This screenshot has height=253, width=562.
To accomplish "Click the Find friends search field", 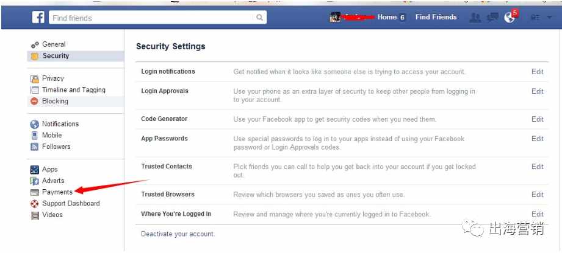I will tap(157, 18).
